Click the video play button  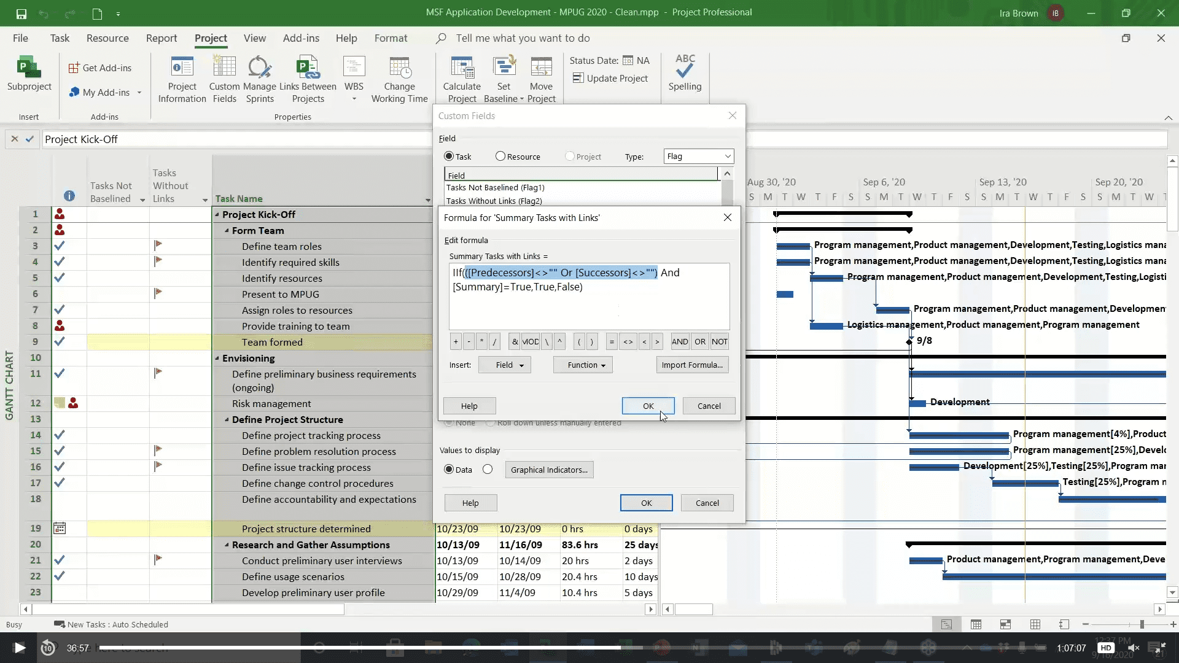click(x=20, y=648)
